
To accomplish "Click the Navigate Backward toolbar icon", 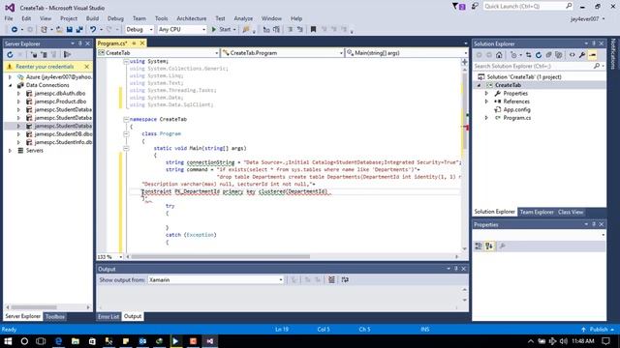I will pyautogui.click(x=15, y=30).
